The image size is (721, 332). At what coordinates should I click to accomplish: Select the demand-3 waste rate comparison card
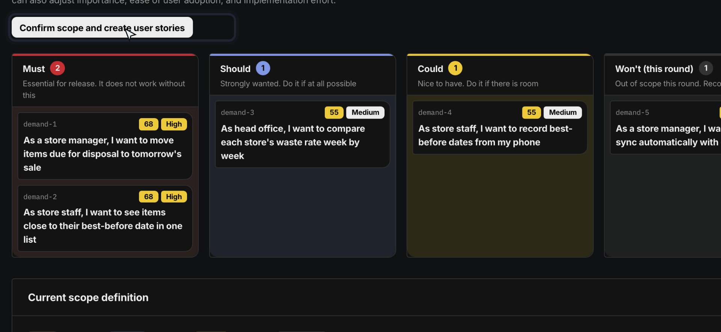tap(302, 134)
